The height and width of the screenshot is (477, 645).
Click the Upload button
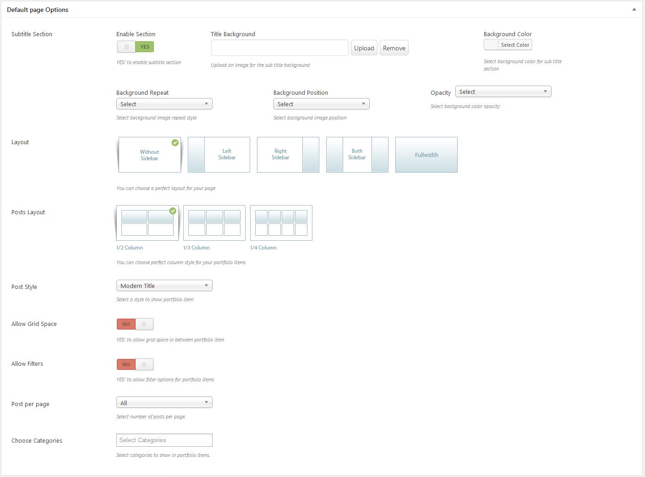coord(364,48)
